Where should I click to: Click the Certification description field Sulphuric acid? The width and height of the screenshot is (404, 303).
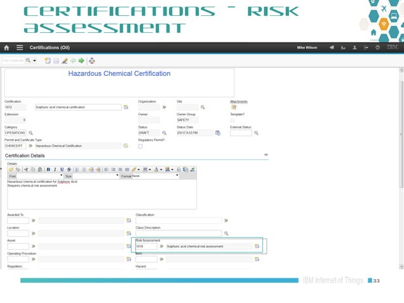tap(79, 107)
